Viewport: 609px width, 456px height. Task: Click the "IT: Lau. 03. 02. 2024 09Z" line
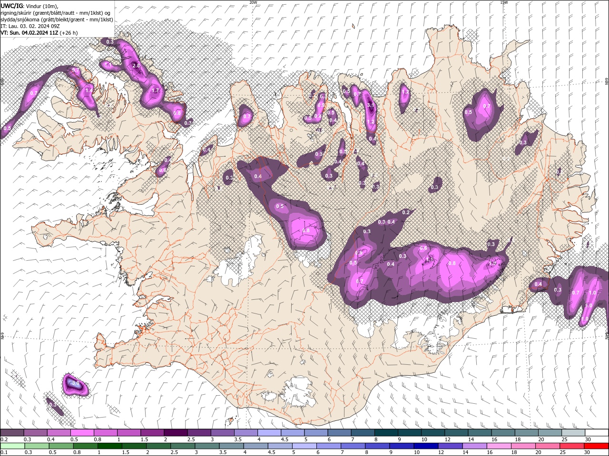[30, 26]
